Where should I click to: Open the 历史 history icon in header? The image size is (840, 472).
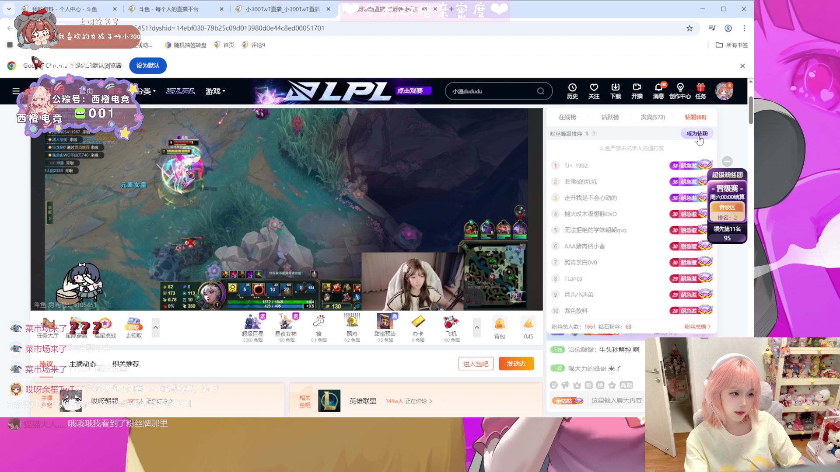click(572, 91)
